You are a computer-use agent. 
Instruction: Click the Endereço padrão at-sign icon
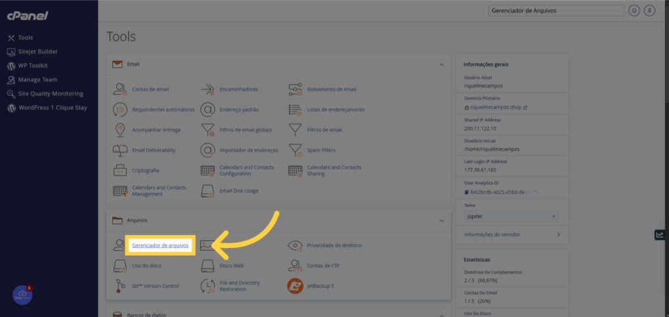pyautogui.click(x=207, y=110)
